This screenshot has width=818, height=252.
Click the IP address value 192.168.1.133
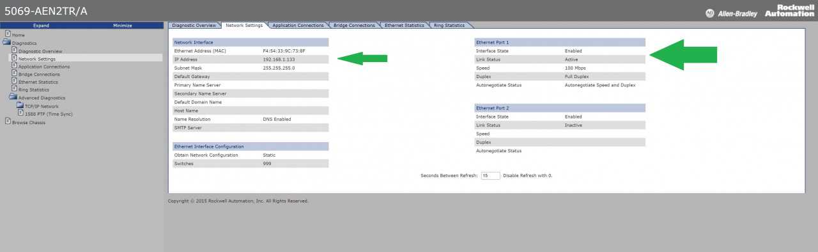(x=279, y=59)
